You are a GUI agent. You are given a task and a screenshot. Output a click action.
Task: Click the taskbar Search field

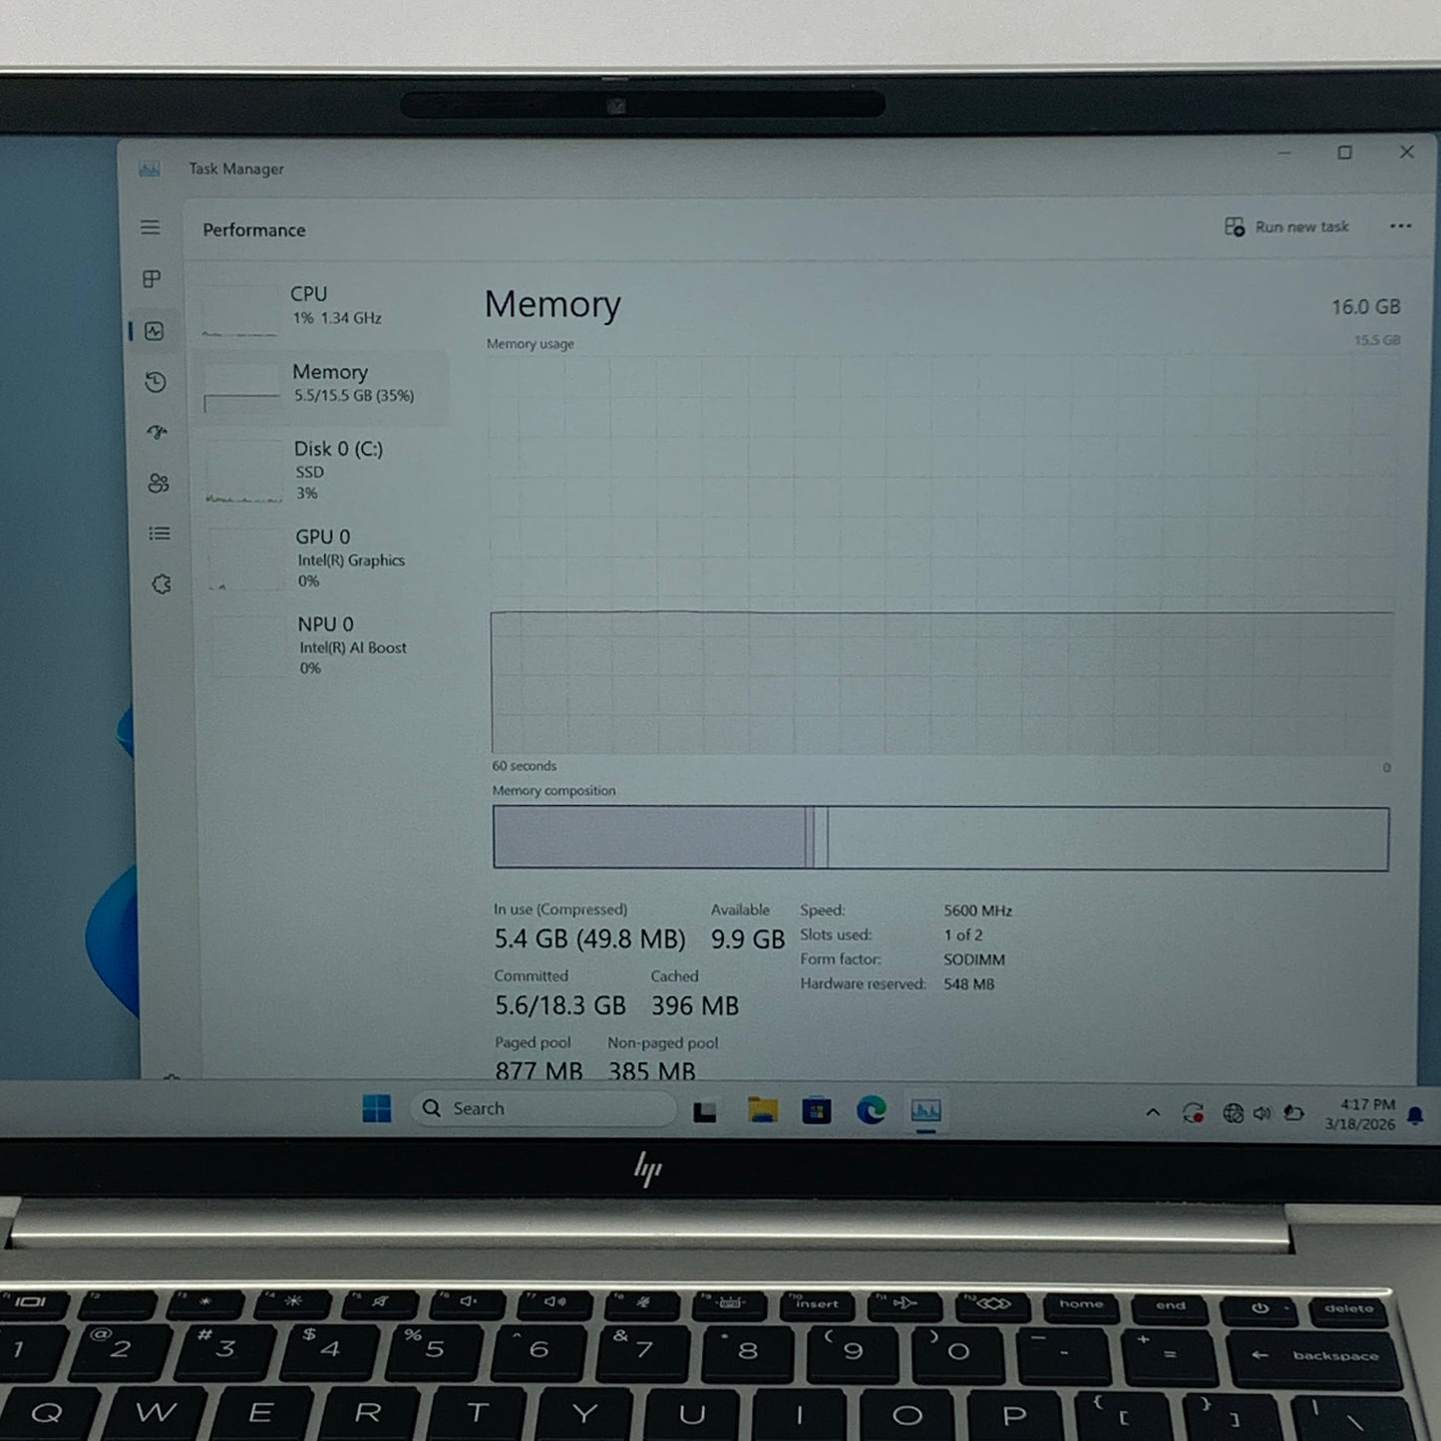coord(543,1108)
